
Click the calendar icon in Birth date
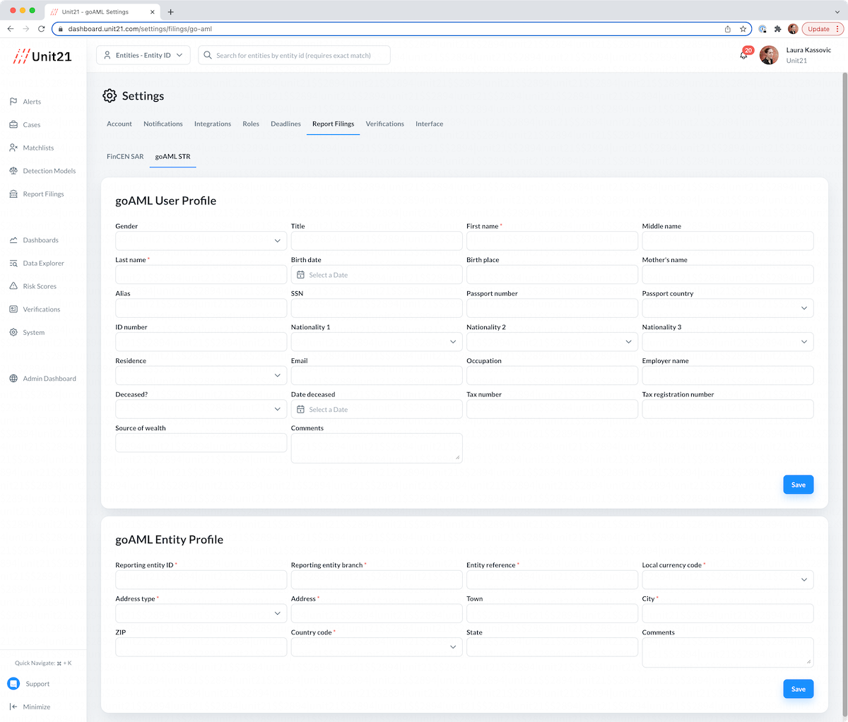300,275
